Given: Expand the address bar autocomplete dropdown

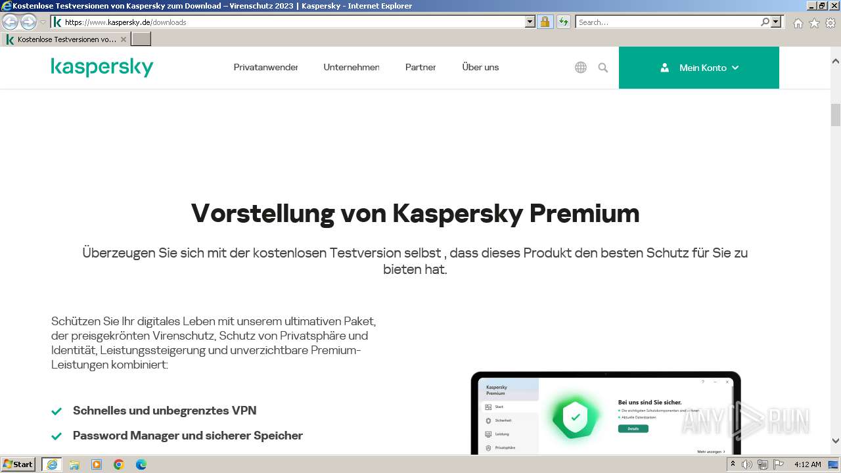Looking at the screenshot, I should [x=530, y=22].
